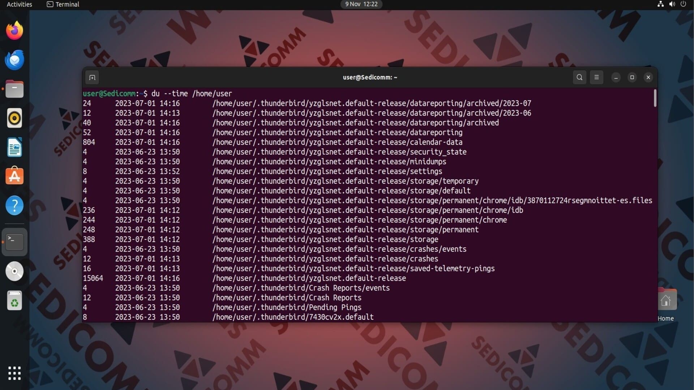Viewport: 694px width, 390px height.
Task: Click the network status tray icon
Action: pyautogui.click(x=660, y=4)
